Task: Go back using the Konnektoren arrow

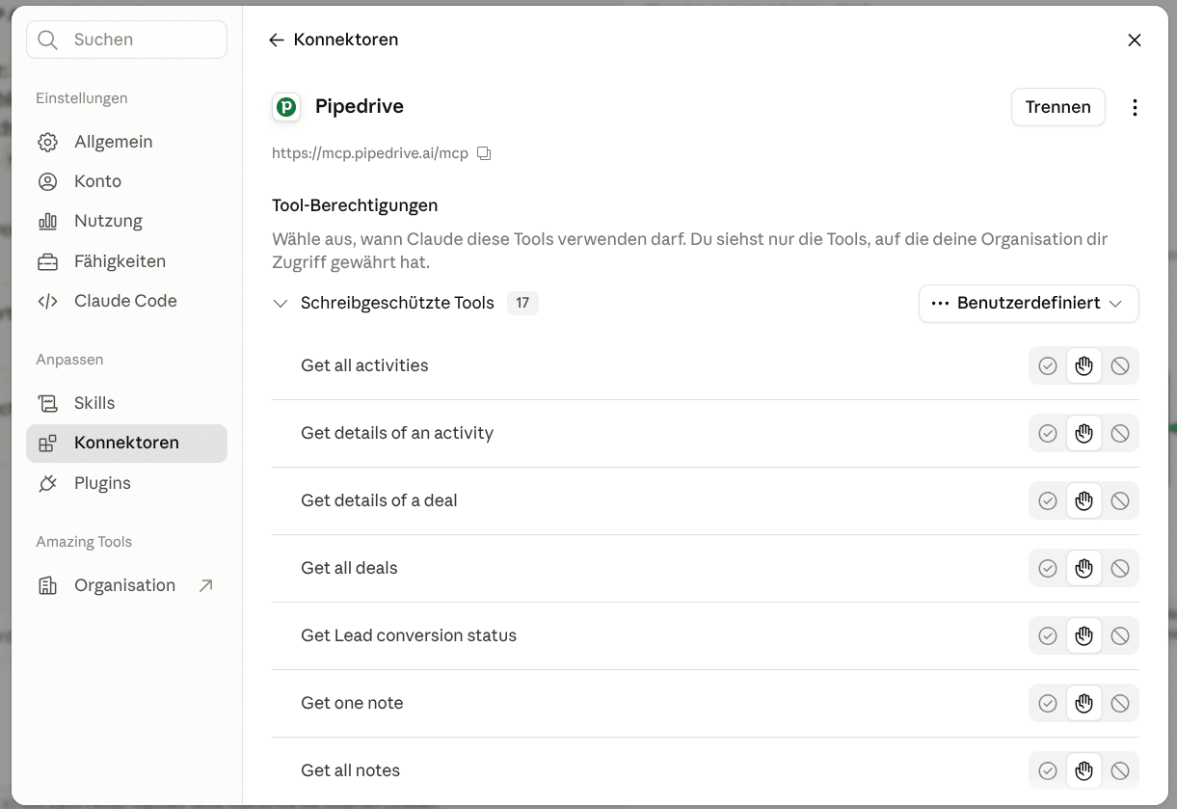Action: (x=277, y=40)
